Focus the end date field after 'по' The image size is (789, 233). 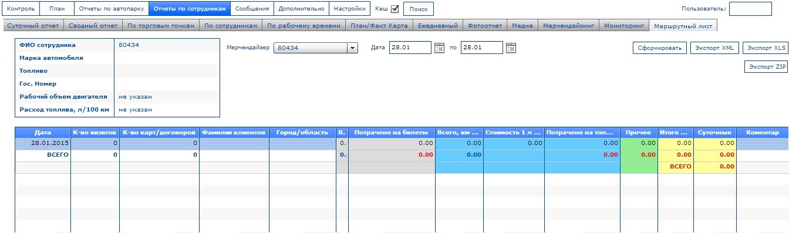[482, 48]
